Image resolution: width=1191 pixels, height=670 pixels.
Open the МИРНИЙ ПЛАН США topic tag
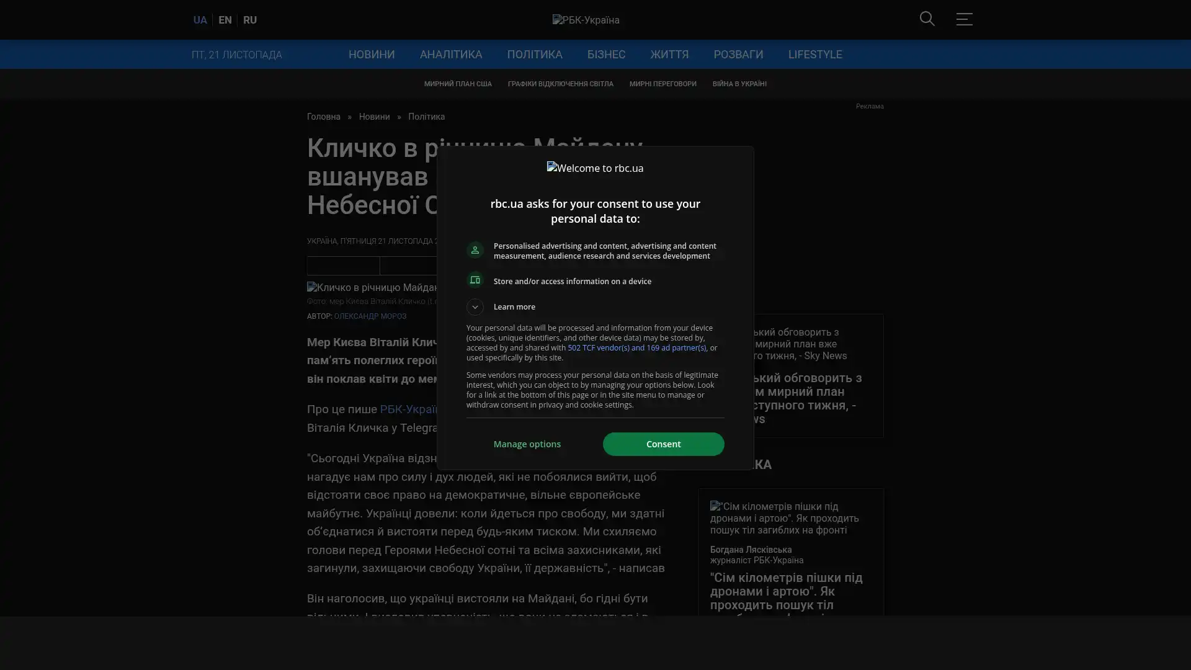(457, 84)
